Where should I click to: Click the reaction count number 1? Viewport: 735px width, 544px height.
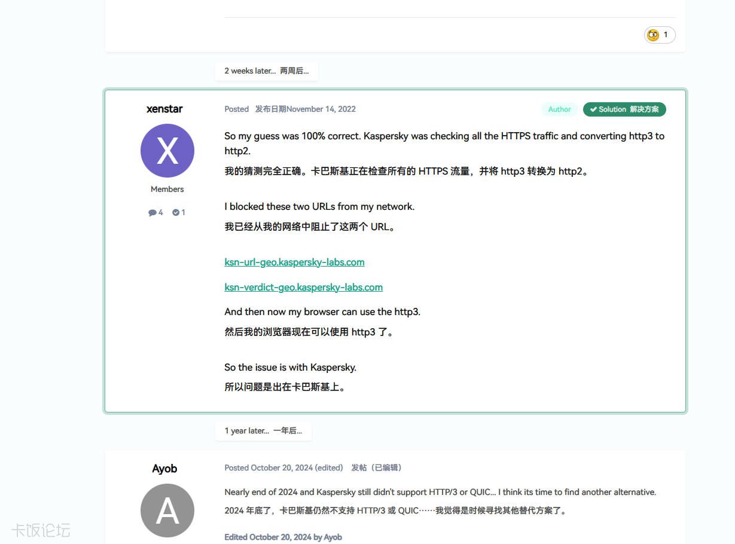click(x=666, y=35)
